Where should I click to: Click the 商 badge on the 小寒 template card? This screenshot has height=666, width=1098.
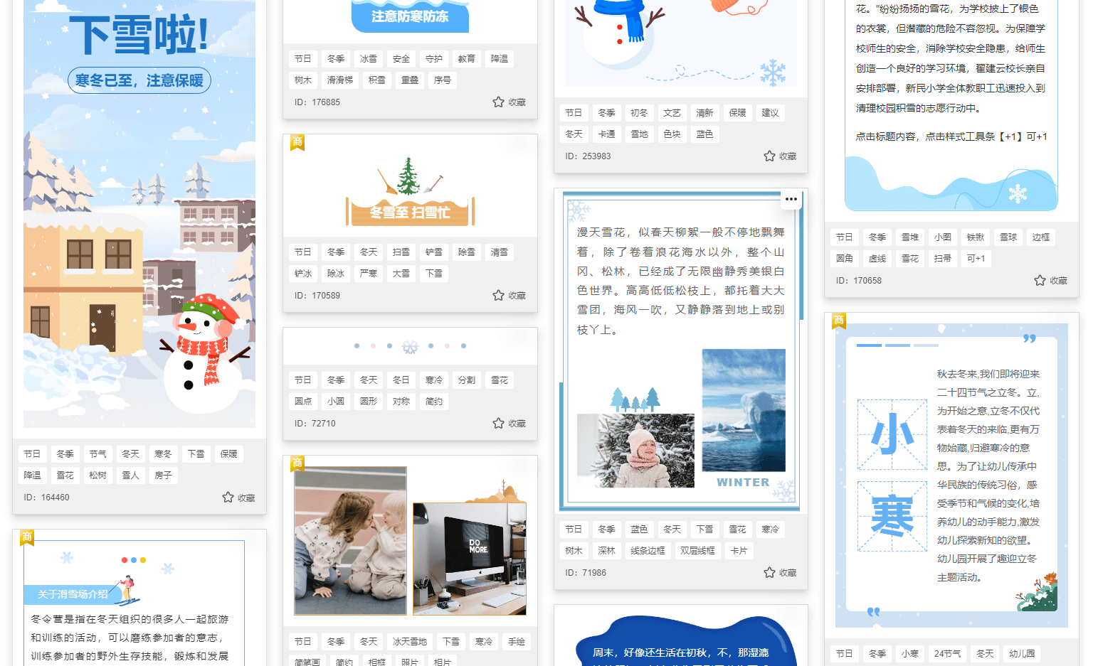click(838, 321)
